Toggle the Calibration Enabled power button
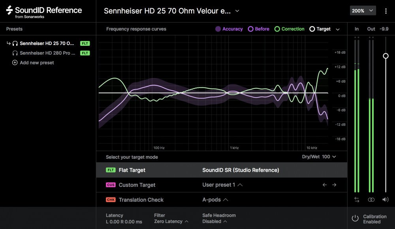This screenshot has width=395, height=229. pos(355,218)
